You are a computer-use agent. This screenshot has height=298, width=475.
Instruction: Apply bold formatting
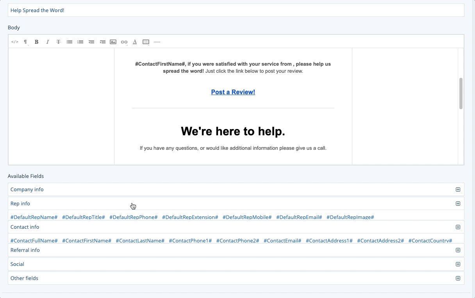pos(36,42)
